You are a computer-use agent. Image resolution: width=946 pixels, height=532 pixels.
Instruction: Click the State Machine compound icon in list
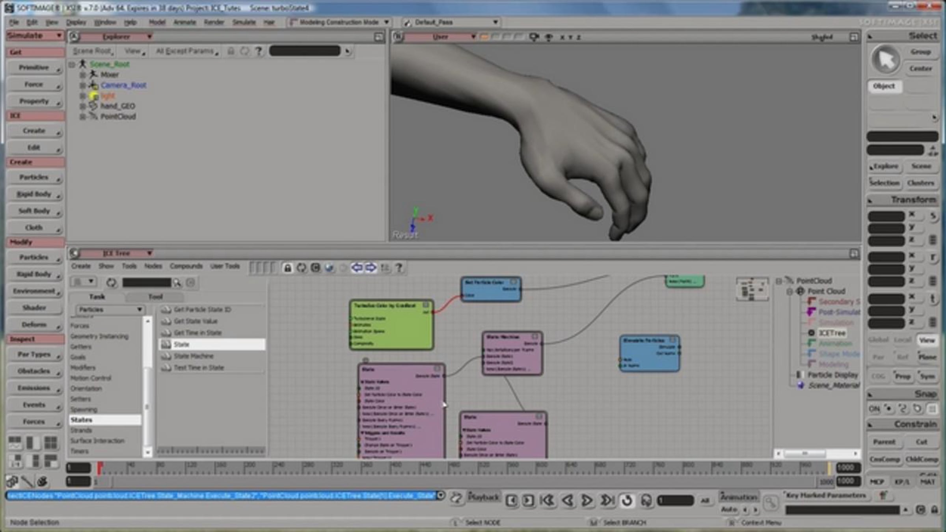click(166, 356)
